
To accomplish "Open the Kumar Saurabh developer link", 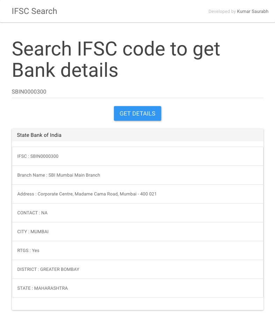I will (253, 12).
